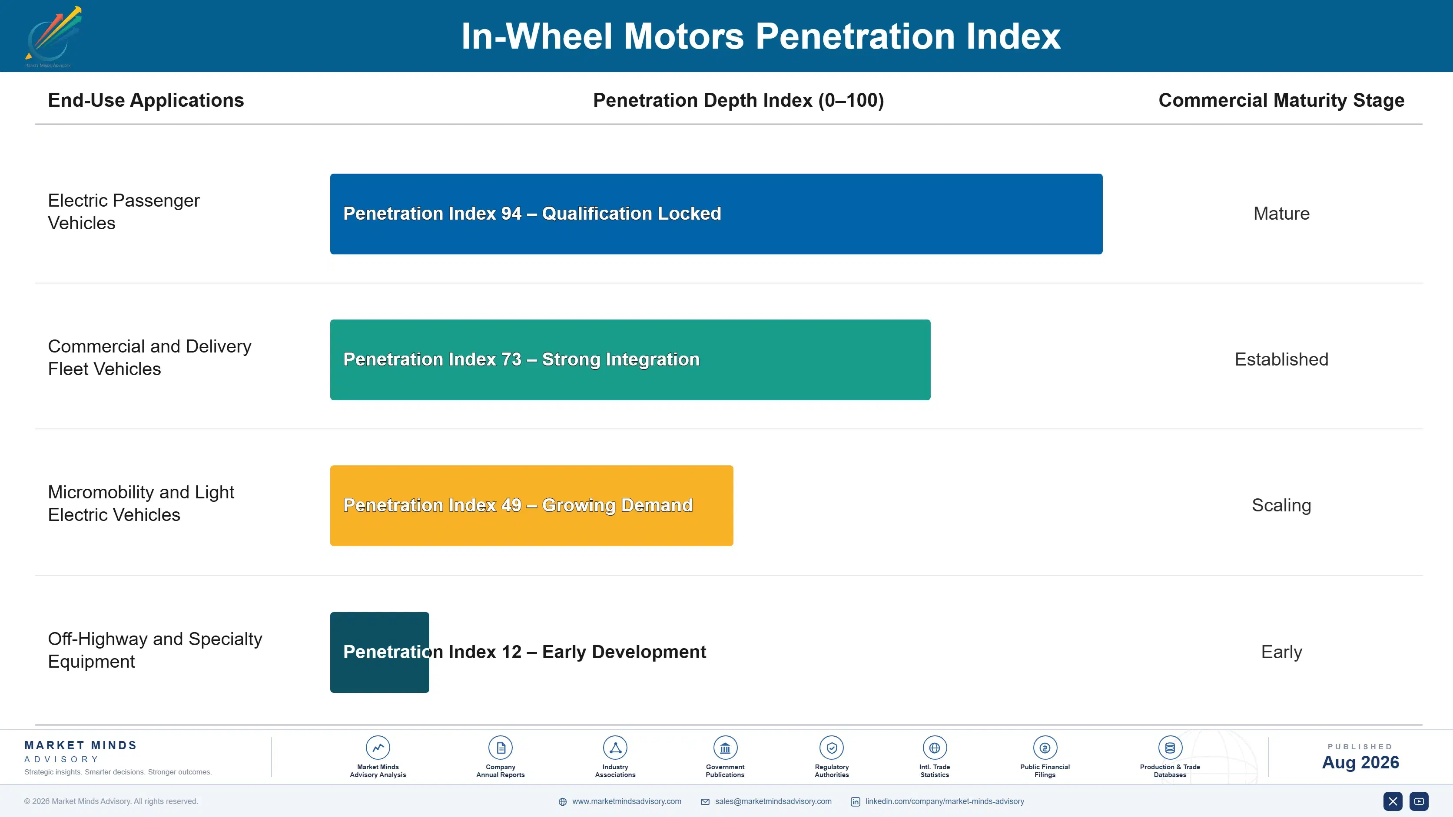This screenshot has height=817, width=1453.
Task: Click the green Penetration Index 73 bar
Action: click(630, 360)
